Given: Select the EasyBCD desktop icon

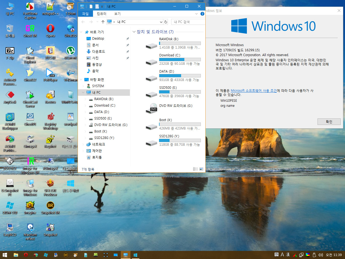Looking at the screenshot, I should tap(10, 230).
